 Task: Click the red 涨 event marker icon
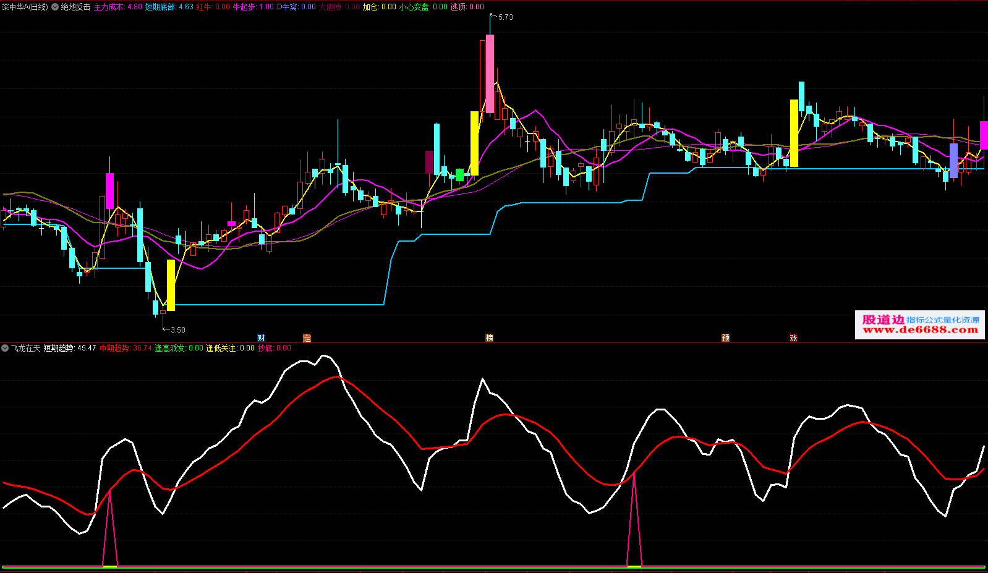coord(793,338)
